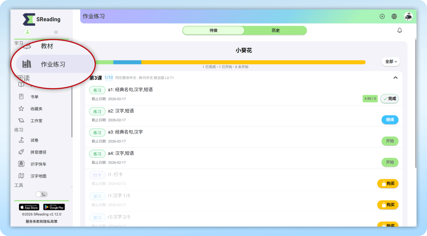
Task: Click the sidebar vertical scrollbar
Action: point(72,112)
